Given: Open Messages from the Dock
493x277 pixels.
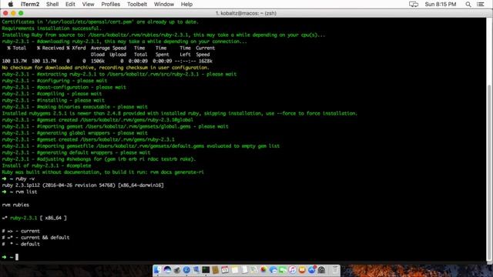Looking at the screenshot, I should pyautogui.click(x=273, y=270).
